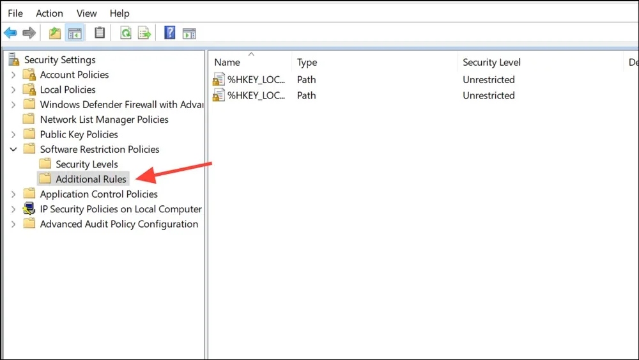Click the first %HKEY_LOC rule icon
This screenshot has height=360, width=639.
pos(219,79)
